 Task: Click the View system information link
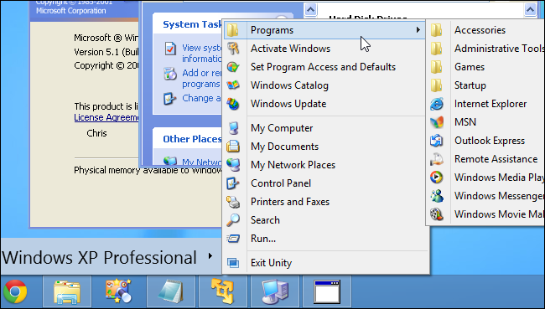(x=201, y=53)
